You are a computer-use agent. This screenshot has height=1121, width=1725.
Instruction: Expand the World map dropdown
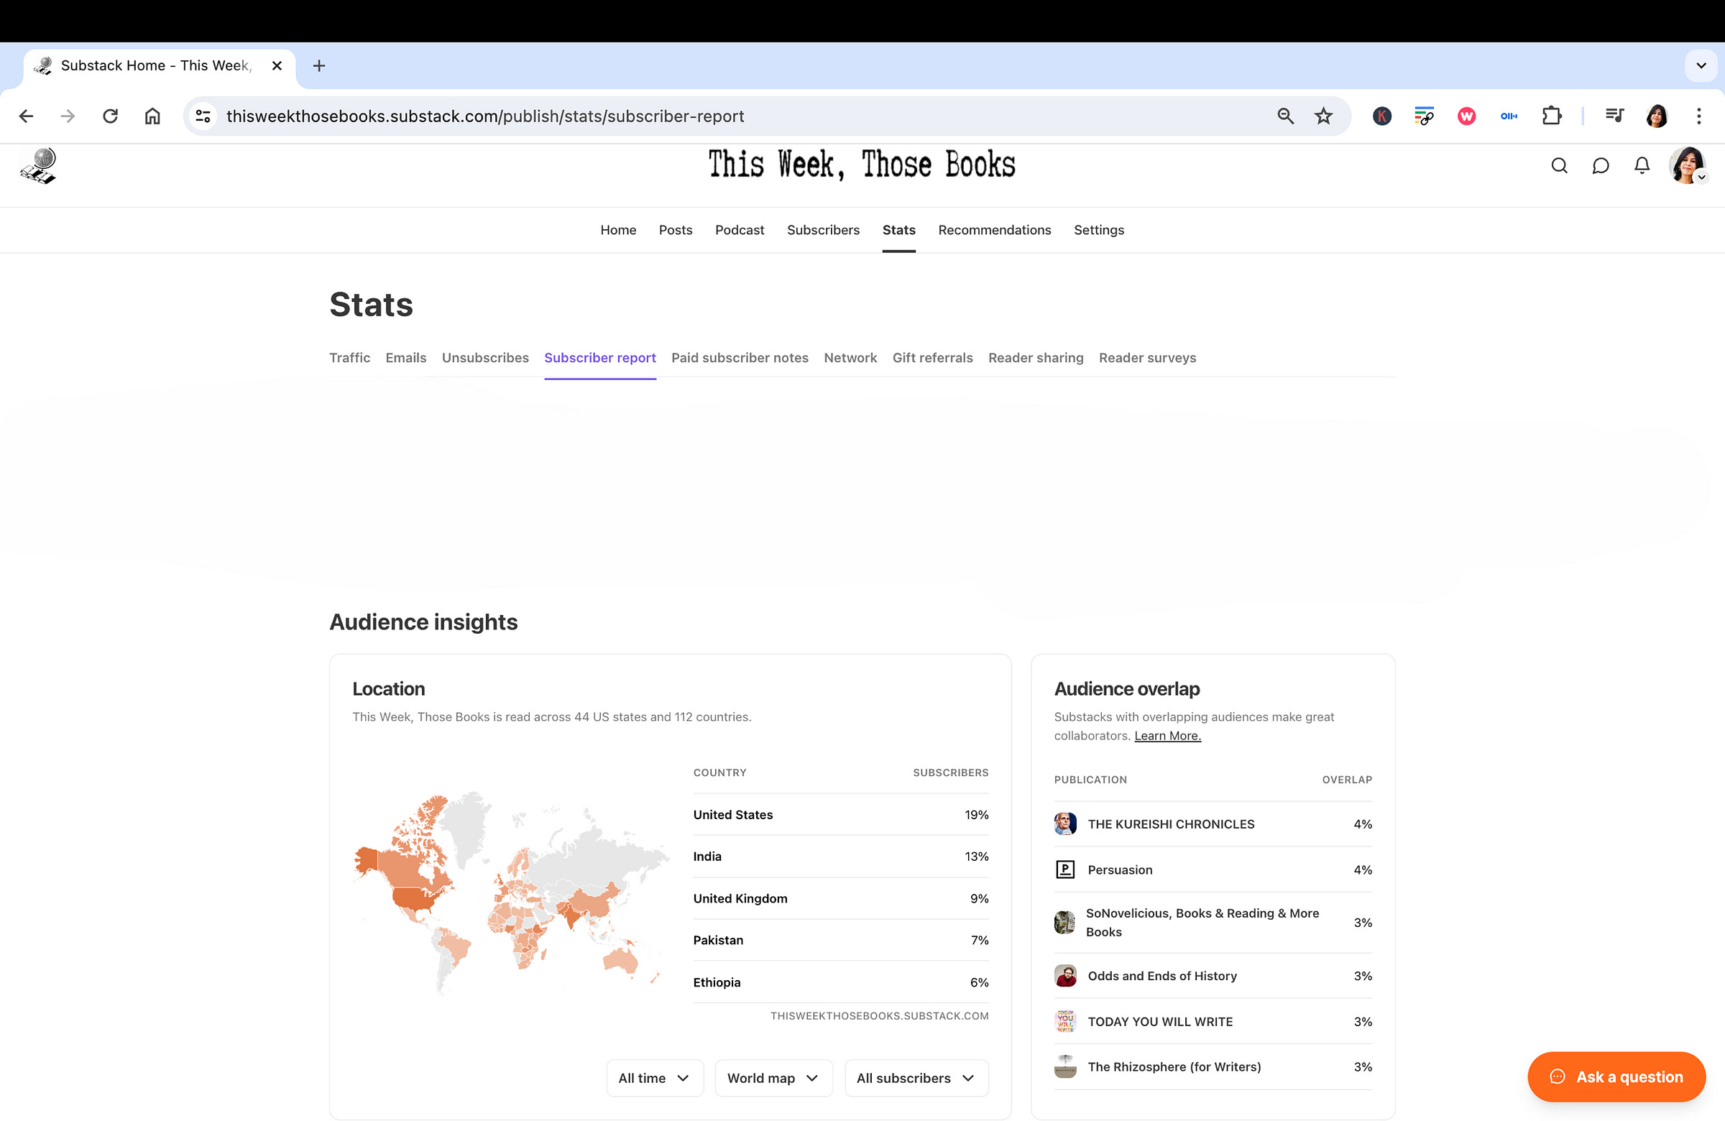(x=773, y=1077)
